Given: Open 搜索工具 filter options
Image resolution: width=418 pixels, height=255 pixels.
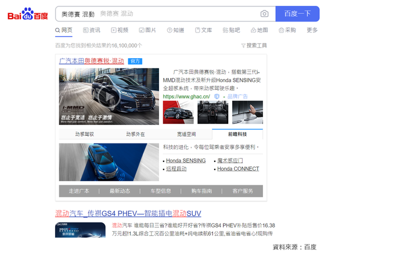Looking at the screenshot, I should (x=254, y=46).
